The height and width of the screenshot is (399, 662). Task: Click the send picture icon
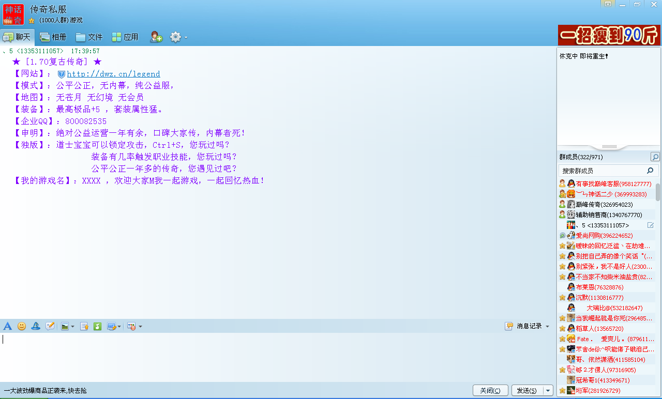coord(65,326)
